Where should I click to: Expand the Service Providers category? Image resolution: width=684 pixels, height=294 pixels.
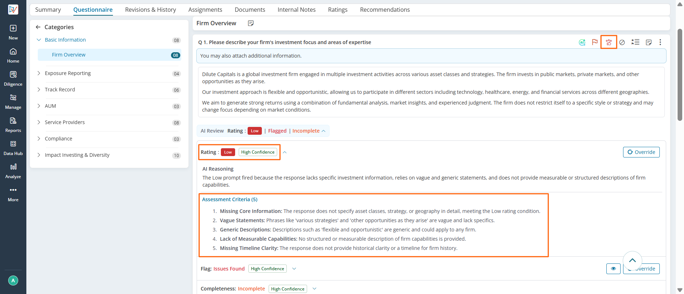(39, 122)
